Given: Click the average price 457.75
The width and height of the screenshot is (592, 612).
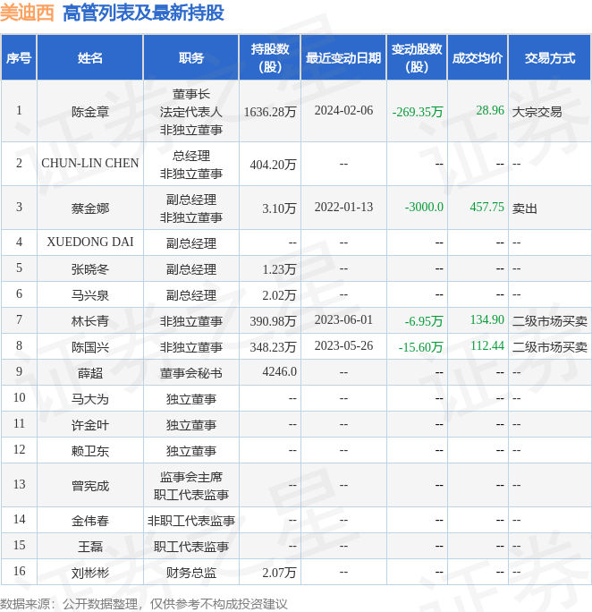Looking at the screenshot, I should coord(487,207).
